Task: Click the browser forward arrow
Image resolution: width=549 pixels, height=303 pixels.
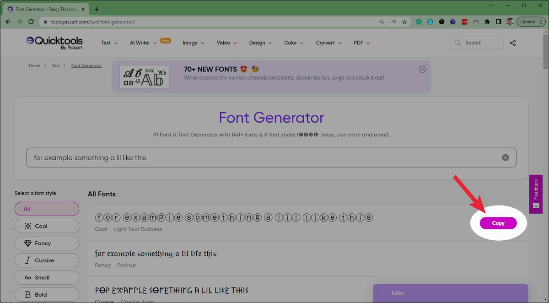Action: (x=20, y=22)
